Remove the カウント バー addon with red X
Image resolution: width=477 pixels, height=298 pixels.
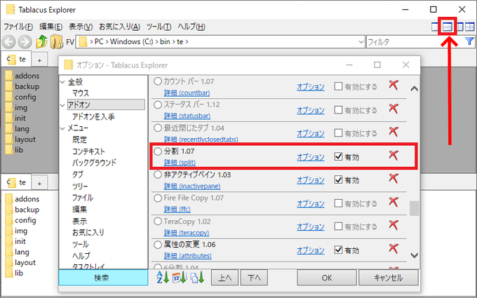[x=394, y=85]
